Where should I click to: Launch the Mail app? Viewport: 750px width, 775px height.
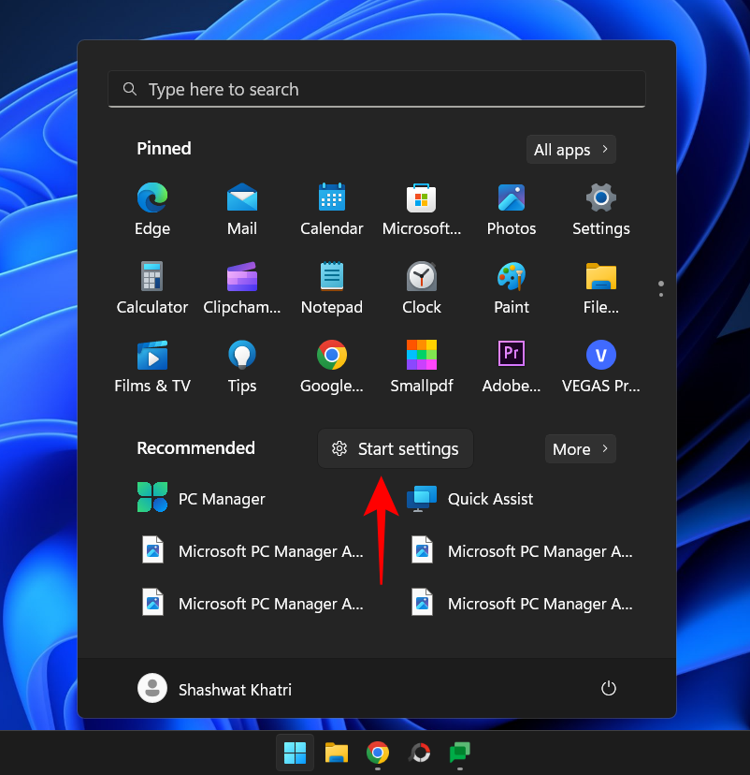click(241, 208)
